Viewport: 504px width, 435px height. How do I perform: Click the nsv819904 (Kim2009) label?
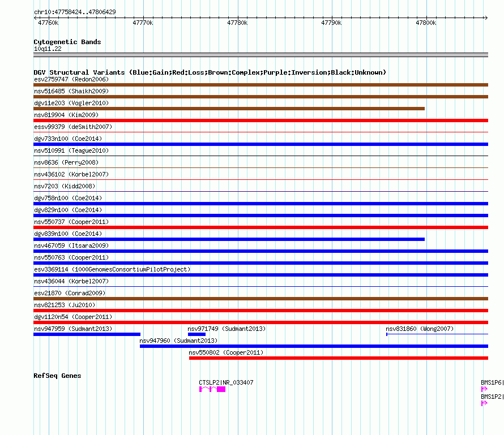tap(66, 115)
